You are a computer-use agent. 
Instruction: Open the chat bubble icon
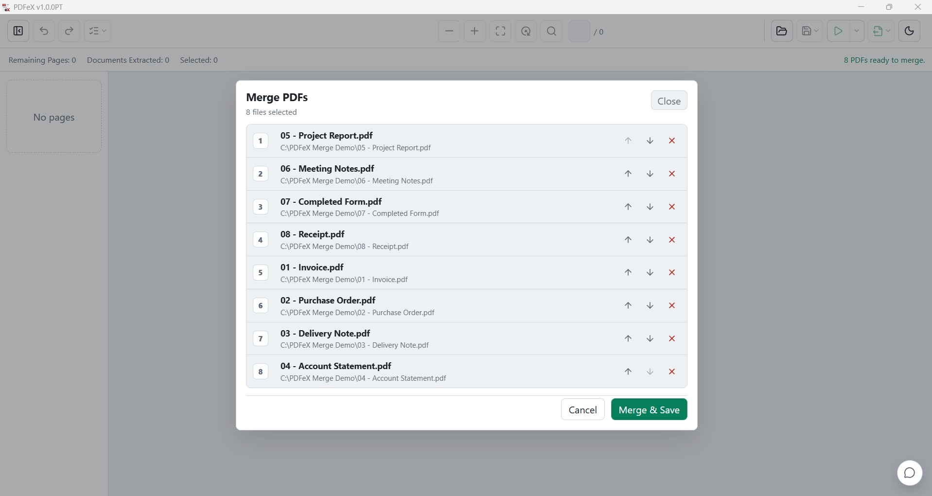click(x=910, y=473)
